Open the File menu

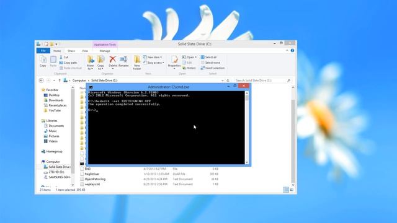pos(43,51)
